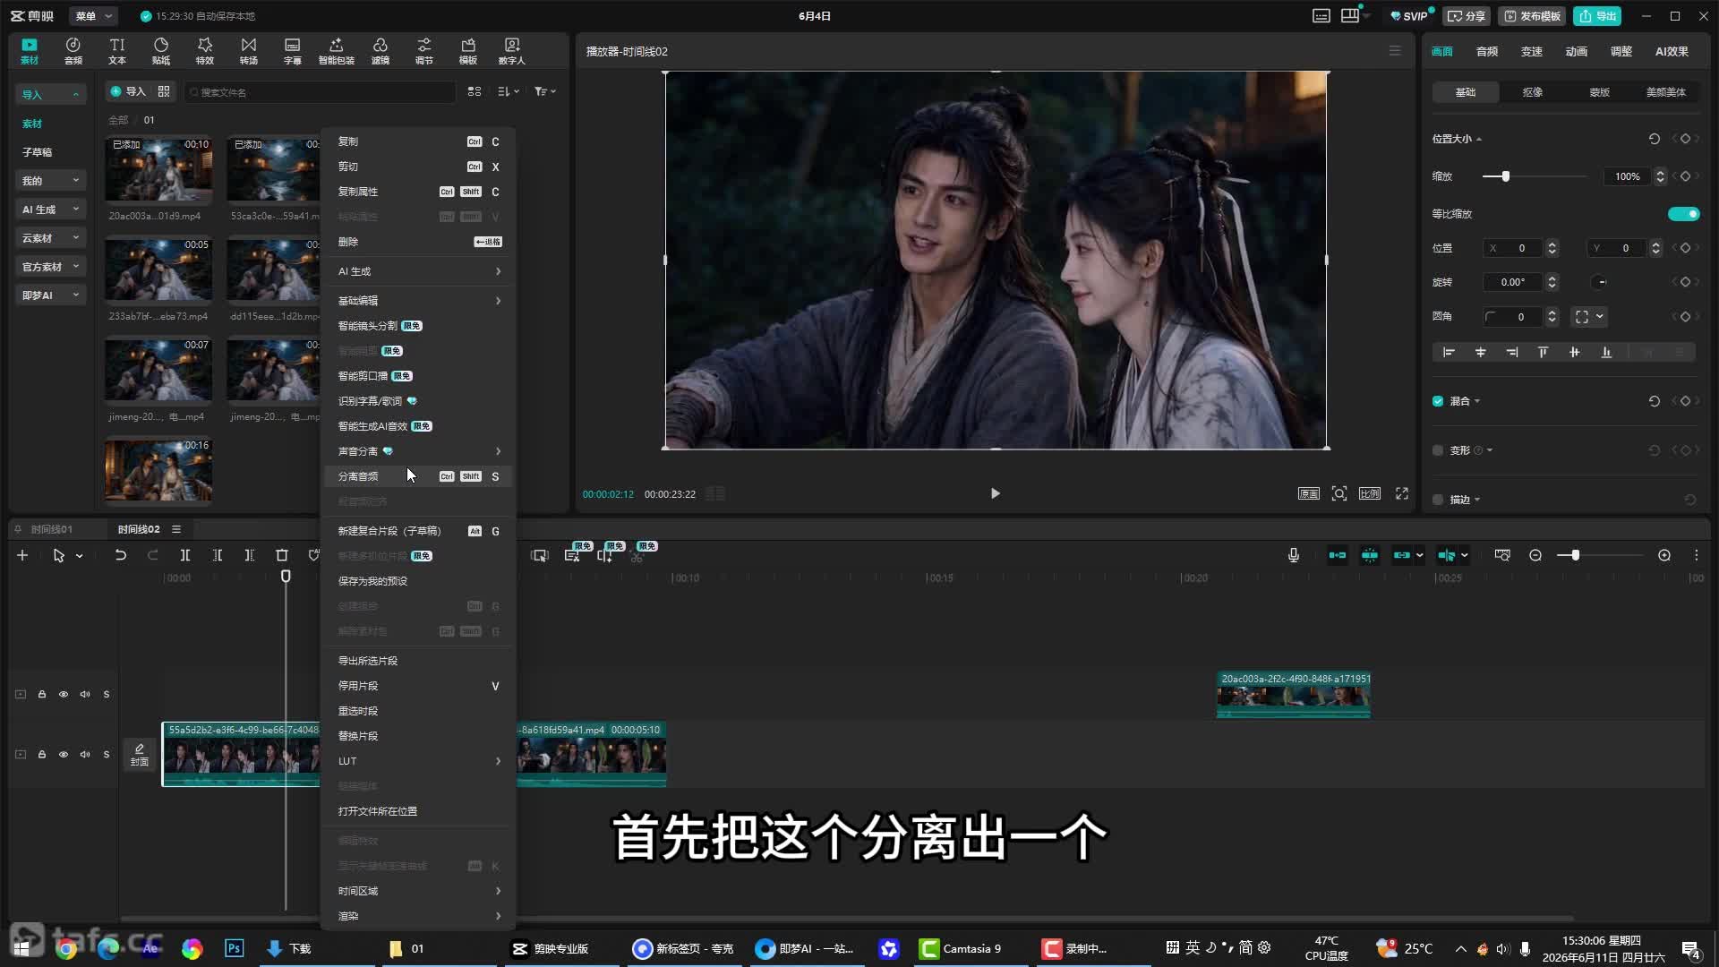The height and width of the screenshot is (967, 1719).
Task: Open the 模板 templates tool
Action: [468, 51]
